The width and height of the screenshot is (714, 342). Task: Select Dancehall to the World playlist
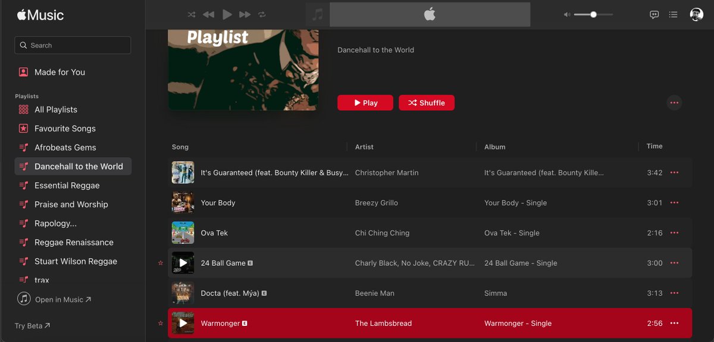[73, 167]
